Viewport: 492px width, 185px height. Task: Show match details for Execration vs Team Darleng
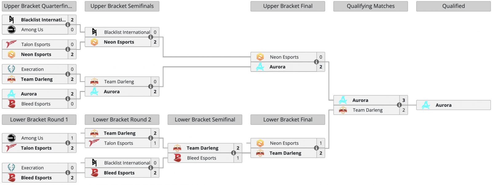click(68, 74)
